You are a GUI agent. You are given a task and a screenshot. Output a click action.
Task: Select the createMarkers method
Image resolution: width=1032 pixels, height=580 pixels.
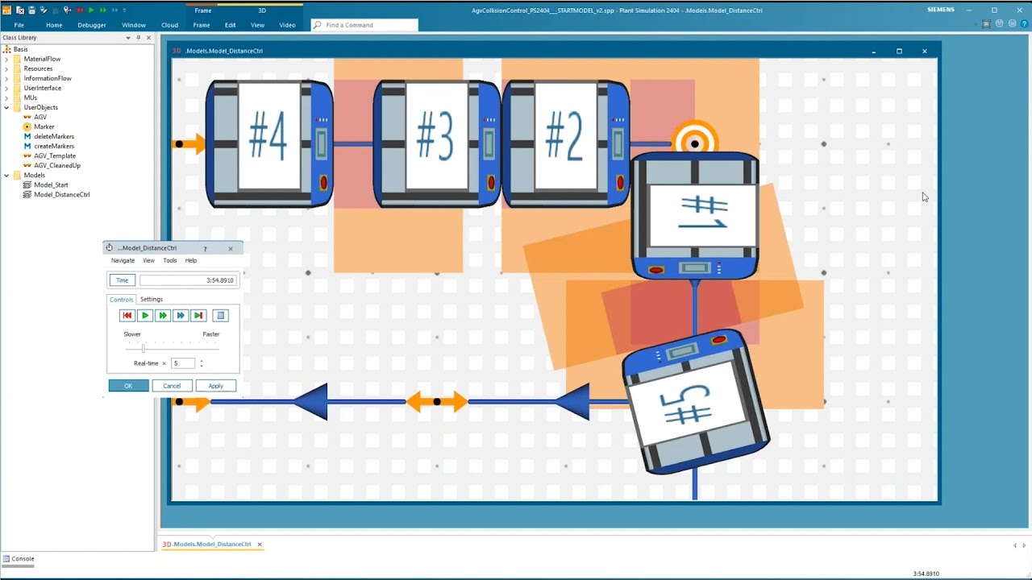point(54,146)
